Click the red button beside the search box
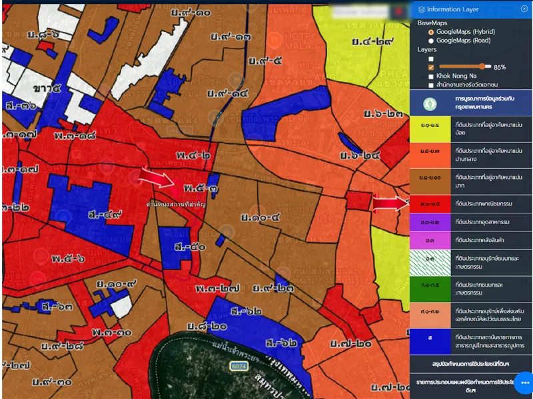Viewport: 533px width, 399px height. [x=400, y=11]
